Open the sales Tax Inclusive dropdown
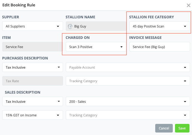This screenshot has height=135, width=192. pos(32,102)
